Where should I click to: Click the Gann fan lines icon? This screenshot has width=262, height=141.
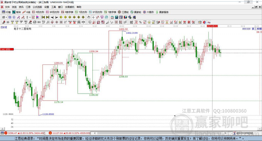tap(94, 22)
